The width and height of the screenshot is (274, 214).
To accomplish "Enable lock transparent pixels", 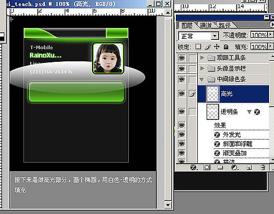I will (198, 47).
